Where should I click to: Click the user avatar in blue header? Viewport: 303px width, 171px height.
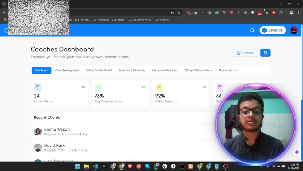[294, 30]
